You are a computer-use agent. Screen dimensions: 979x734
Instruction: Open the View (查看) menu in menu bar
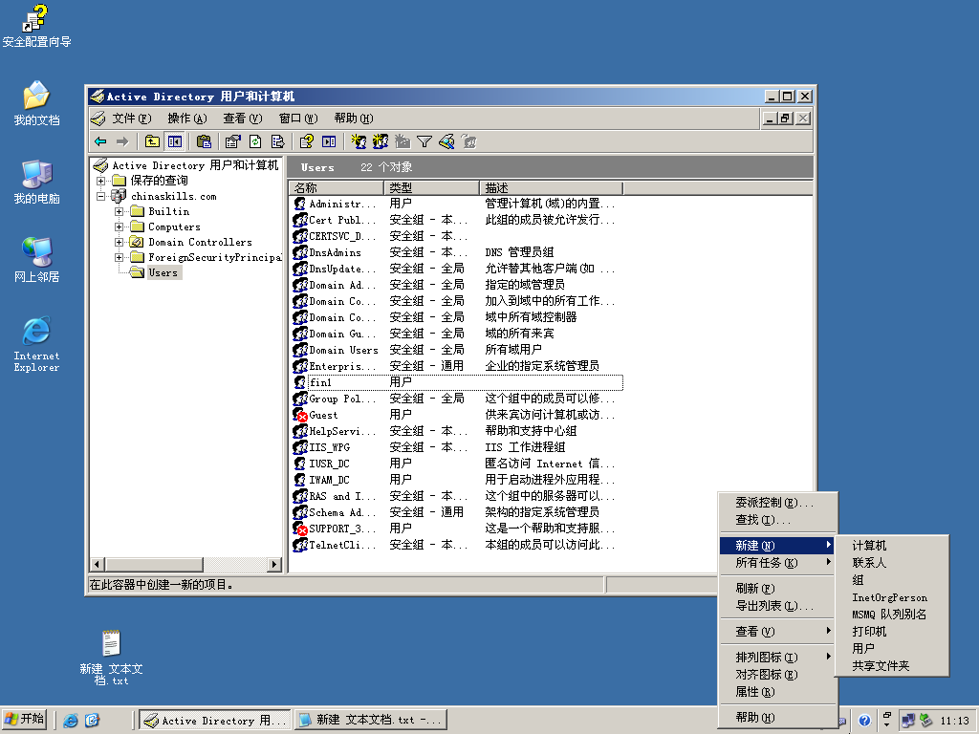tap(242, 118)
